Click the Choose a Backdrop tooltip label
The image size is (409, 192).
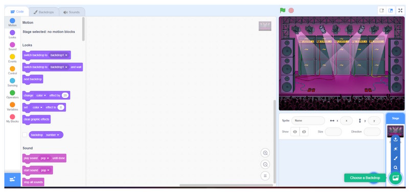click(365, 178)
